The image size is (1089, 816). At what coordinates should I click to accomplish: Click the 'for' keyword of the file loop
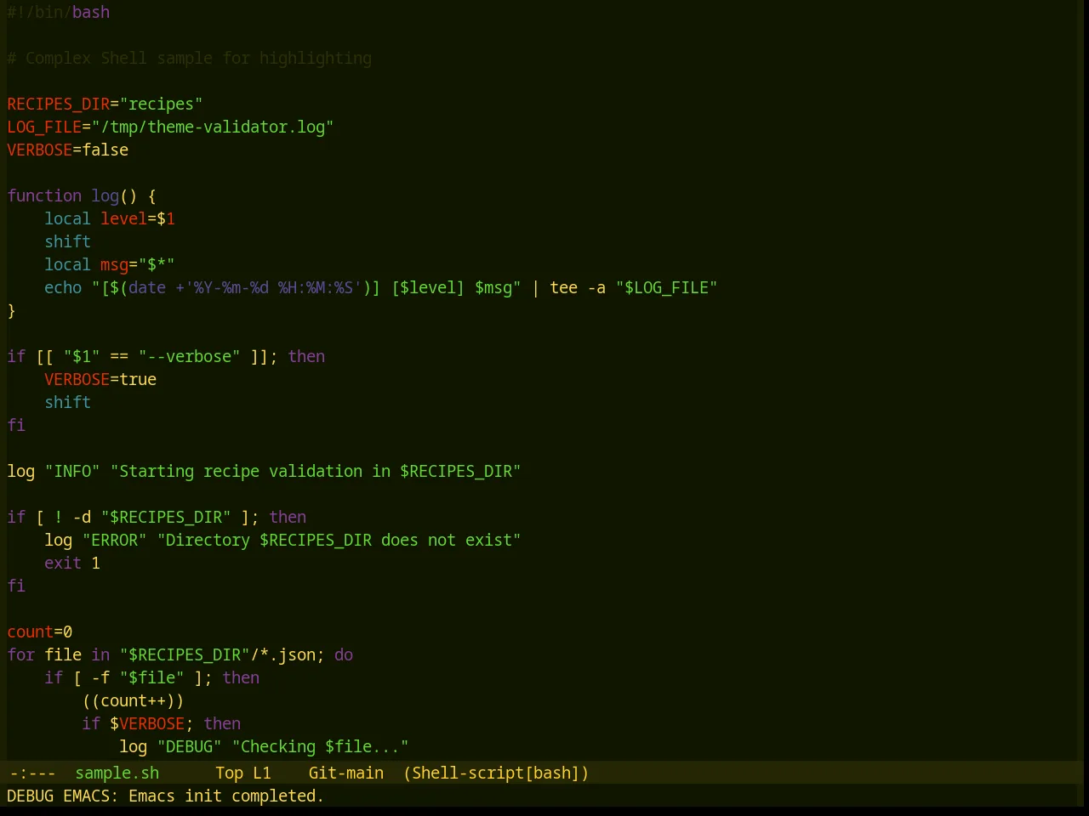click(x=20, y=654)
